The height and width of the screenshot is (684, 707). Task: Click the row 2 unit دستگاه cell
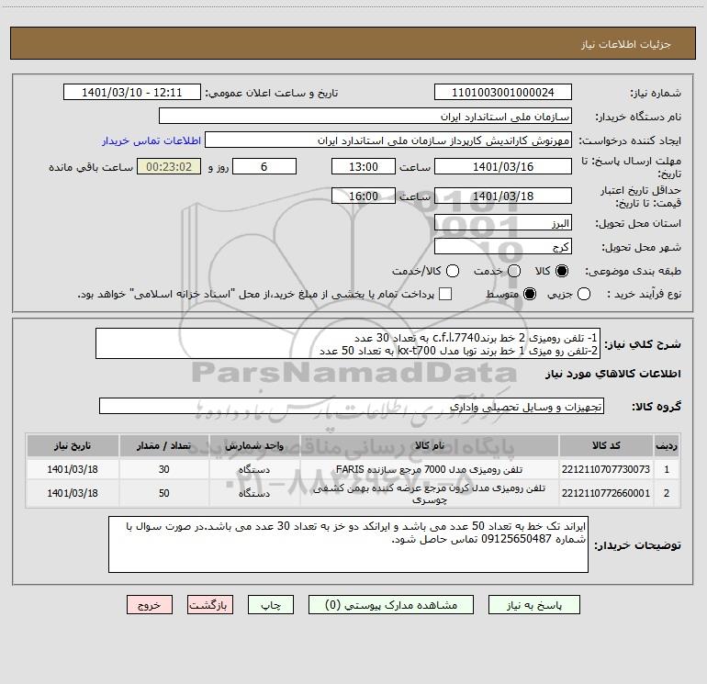[x=254, y=493]
